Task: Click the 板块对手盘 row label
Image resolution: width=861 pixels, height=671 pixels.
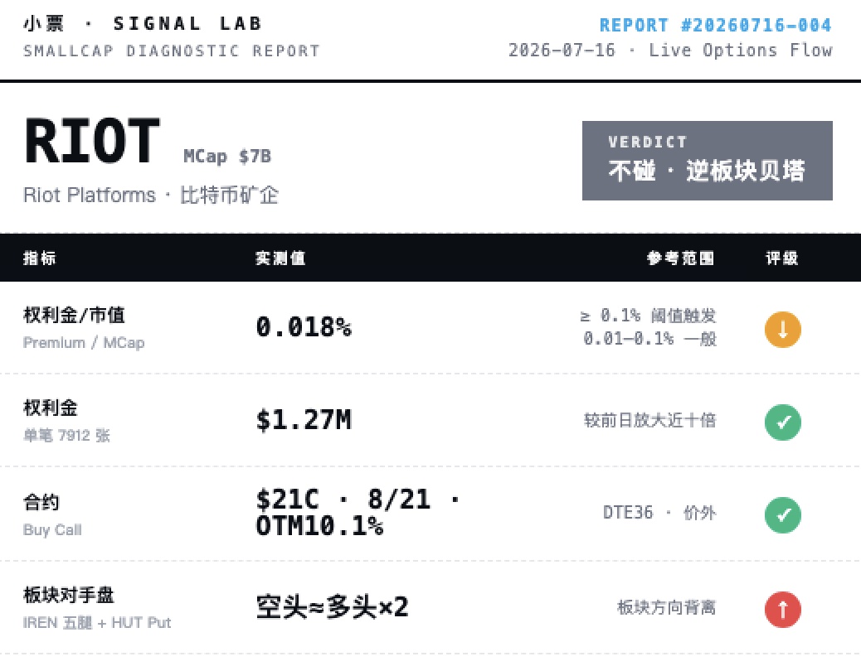Action: (69, 595)
